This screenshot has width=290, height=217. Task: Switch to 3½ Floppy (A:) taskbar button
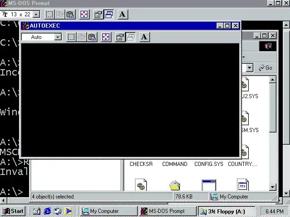(x=227, y=211)
